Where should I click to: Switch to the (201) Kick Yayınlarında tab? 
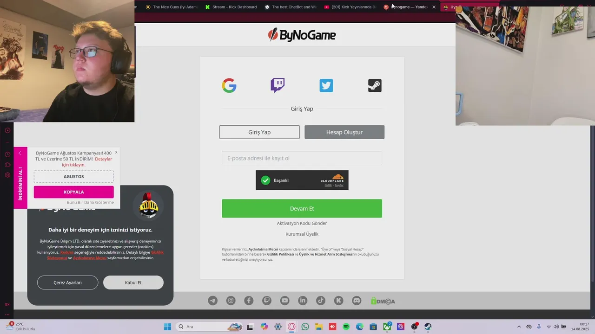coord(350,7)
